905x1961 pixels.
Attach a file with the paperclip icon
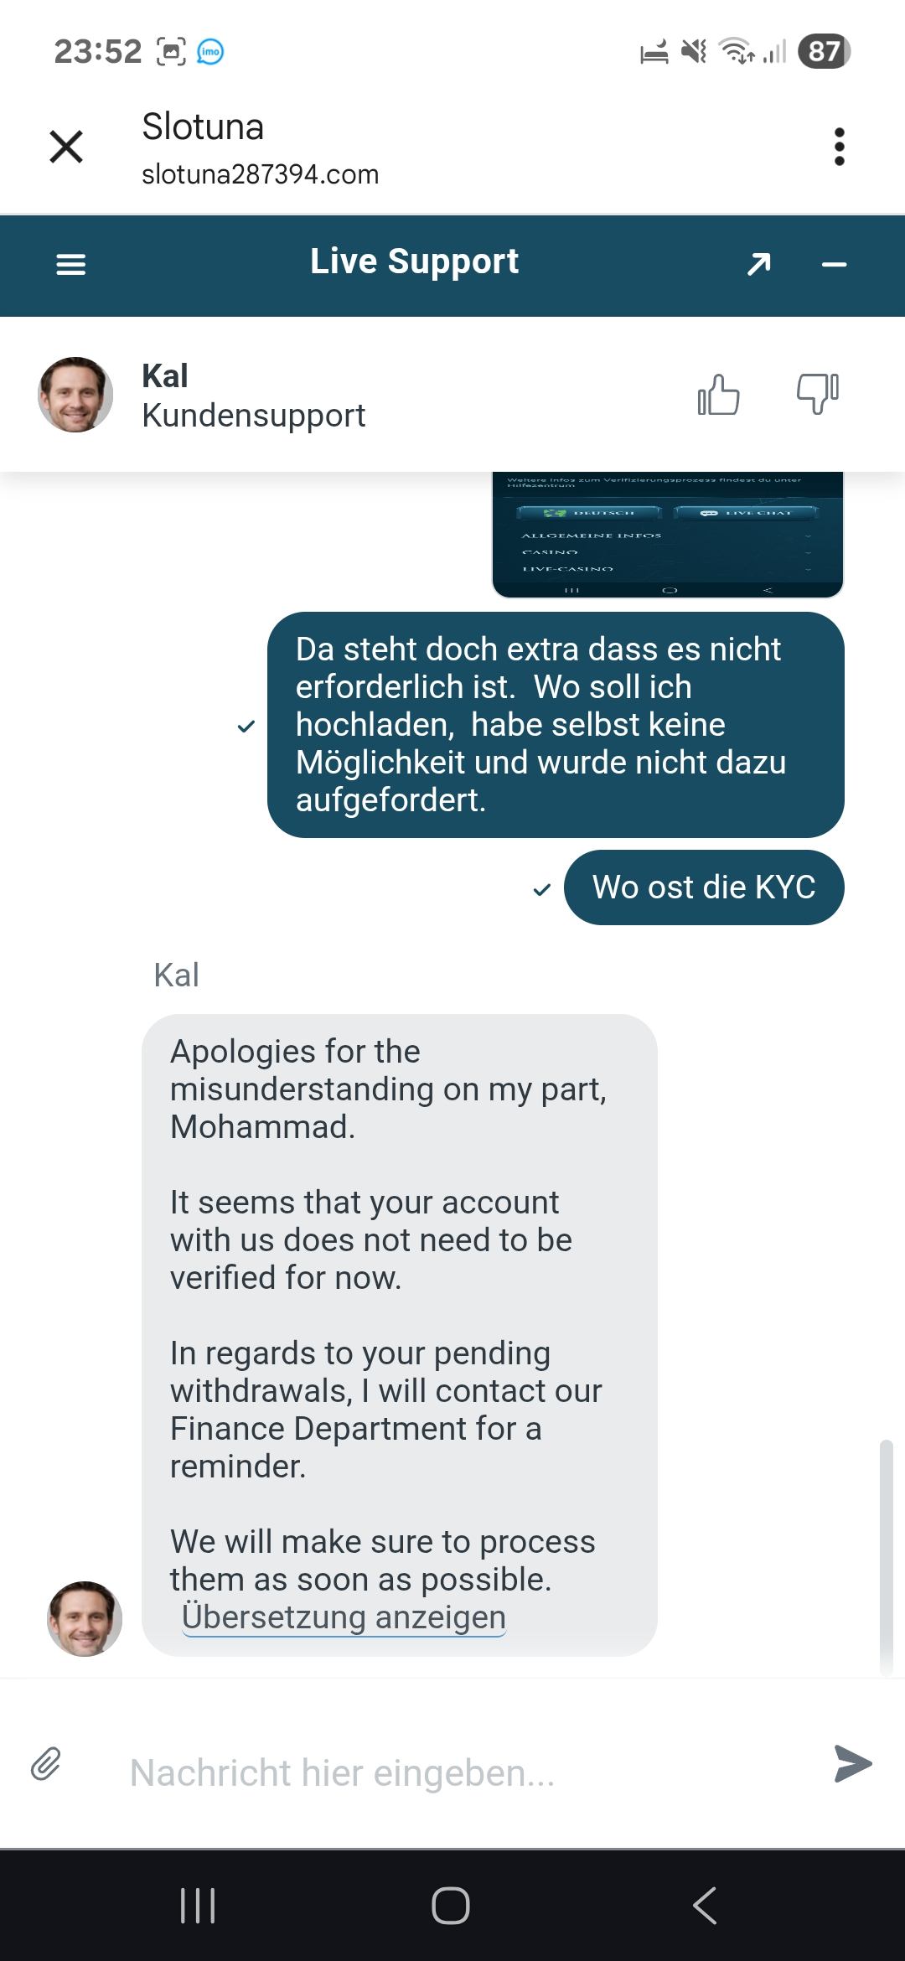pos(46,1764)
